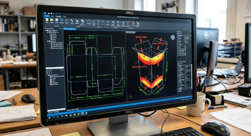Click the red Fixtures icon in ribbon
251x136 pixels.
tap(133, 23)
